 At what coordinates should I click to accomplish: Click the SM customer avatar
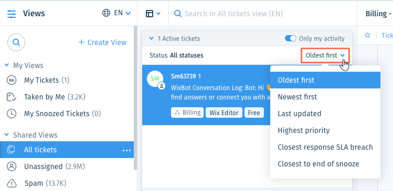click(x=155, y=78)
